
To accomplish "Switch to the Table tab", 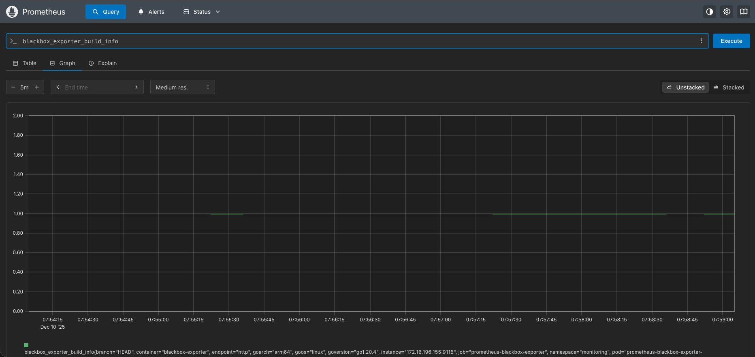I will pos(25,63).
